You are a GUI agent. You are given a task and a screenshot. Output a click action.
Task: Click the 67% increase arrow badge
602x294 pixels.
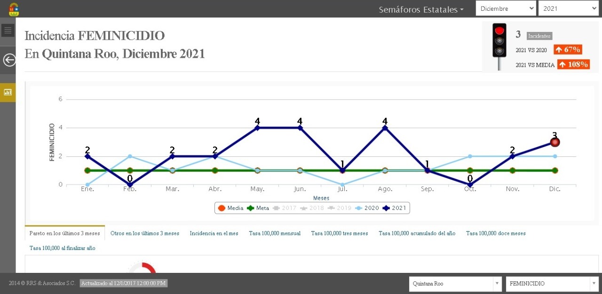568,50
